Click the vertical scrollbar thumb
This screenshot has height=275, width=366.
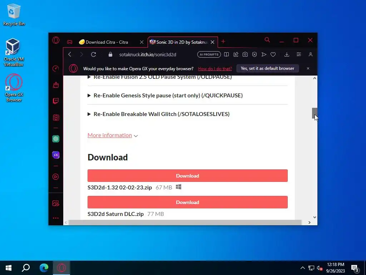coord(315,113)
